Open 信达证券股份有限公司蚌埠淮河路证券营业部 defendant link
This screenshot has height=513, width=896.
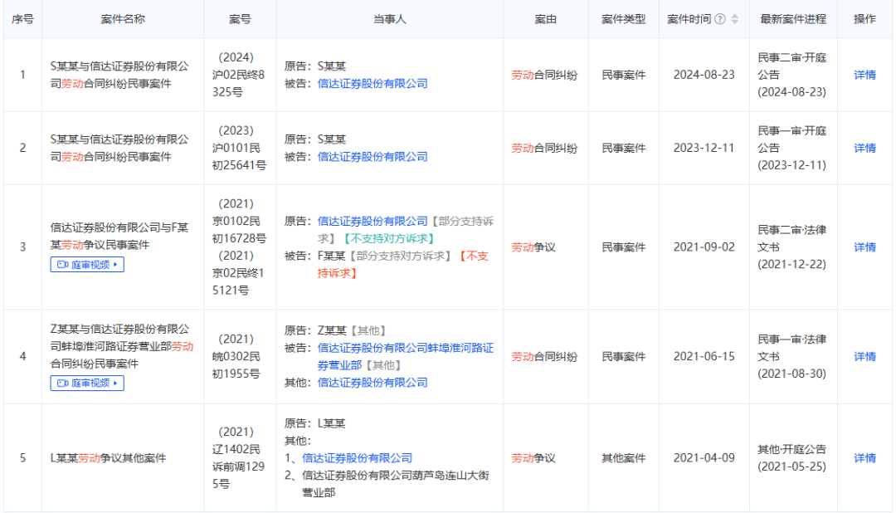pyautogui.click(x=405, y=357)
